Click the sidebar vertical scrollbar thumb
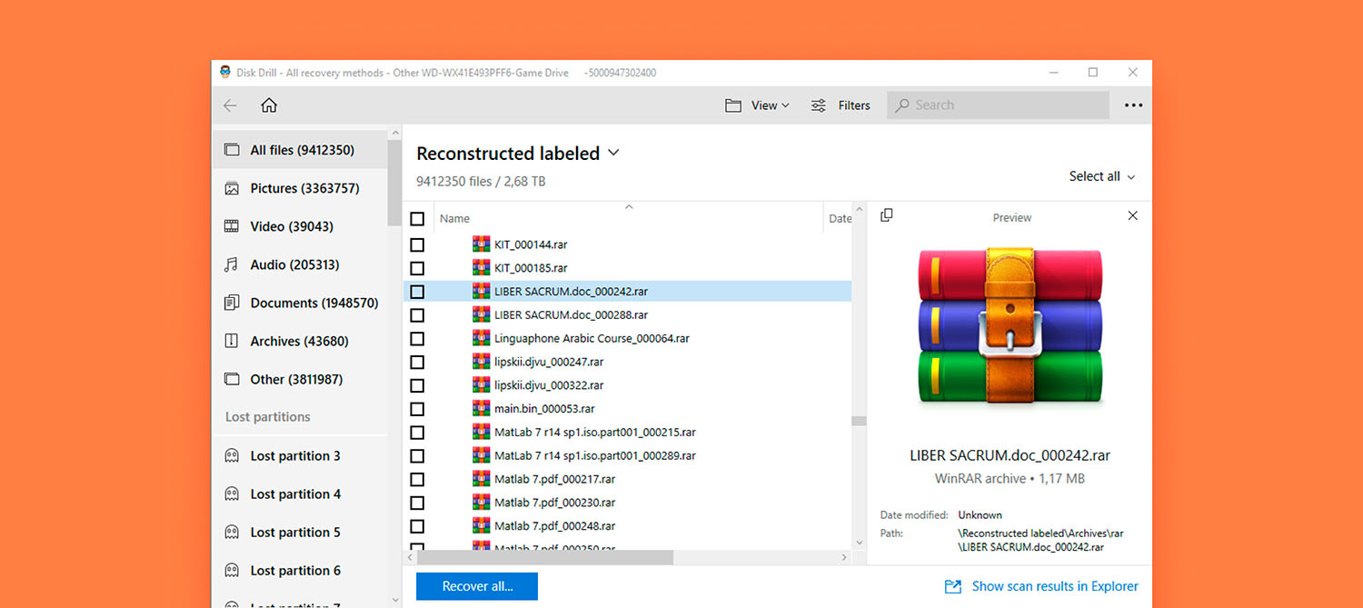Viewport: 1363px width, 608px height. click(x=394, y=183)
